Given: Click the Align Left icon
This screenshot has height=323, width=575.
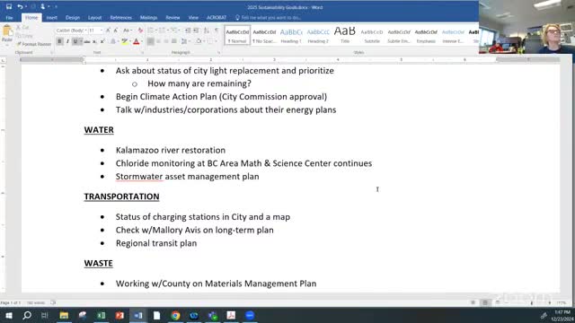Looking at the screenshot, I should pos(150,42).
